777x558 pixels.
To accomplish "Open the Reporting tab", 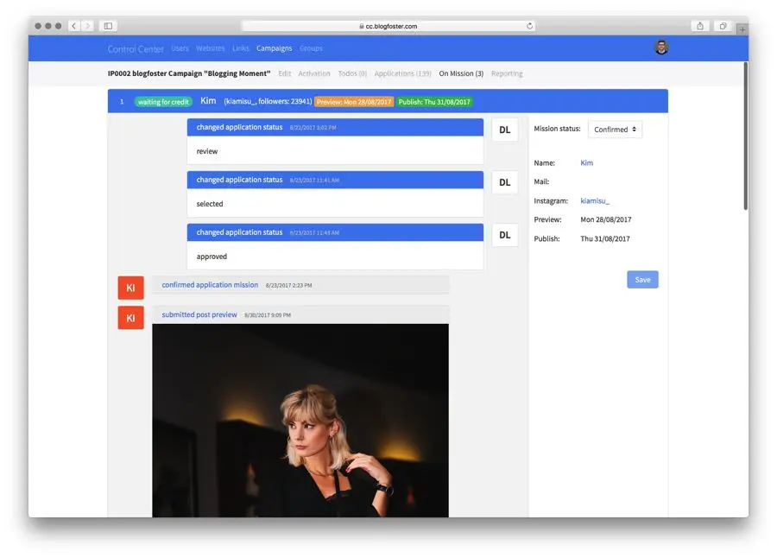I will 507,74.
